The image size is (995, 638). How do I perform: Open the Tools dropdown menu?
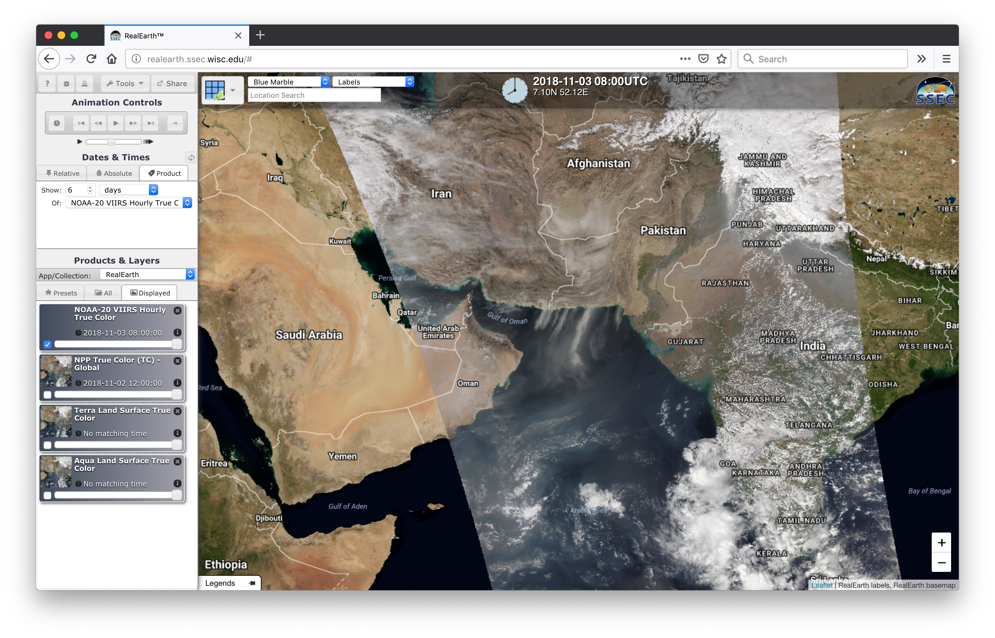[125, 83]
